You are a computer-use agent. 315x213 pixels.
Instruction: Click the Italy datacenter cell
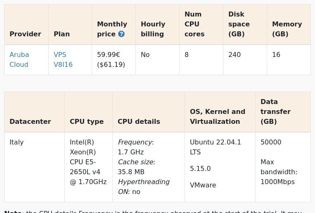click(x=17, y=142)
